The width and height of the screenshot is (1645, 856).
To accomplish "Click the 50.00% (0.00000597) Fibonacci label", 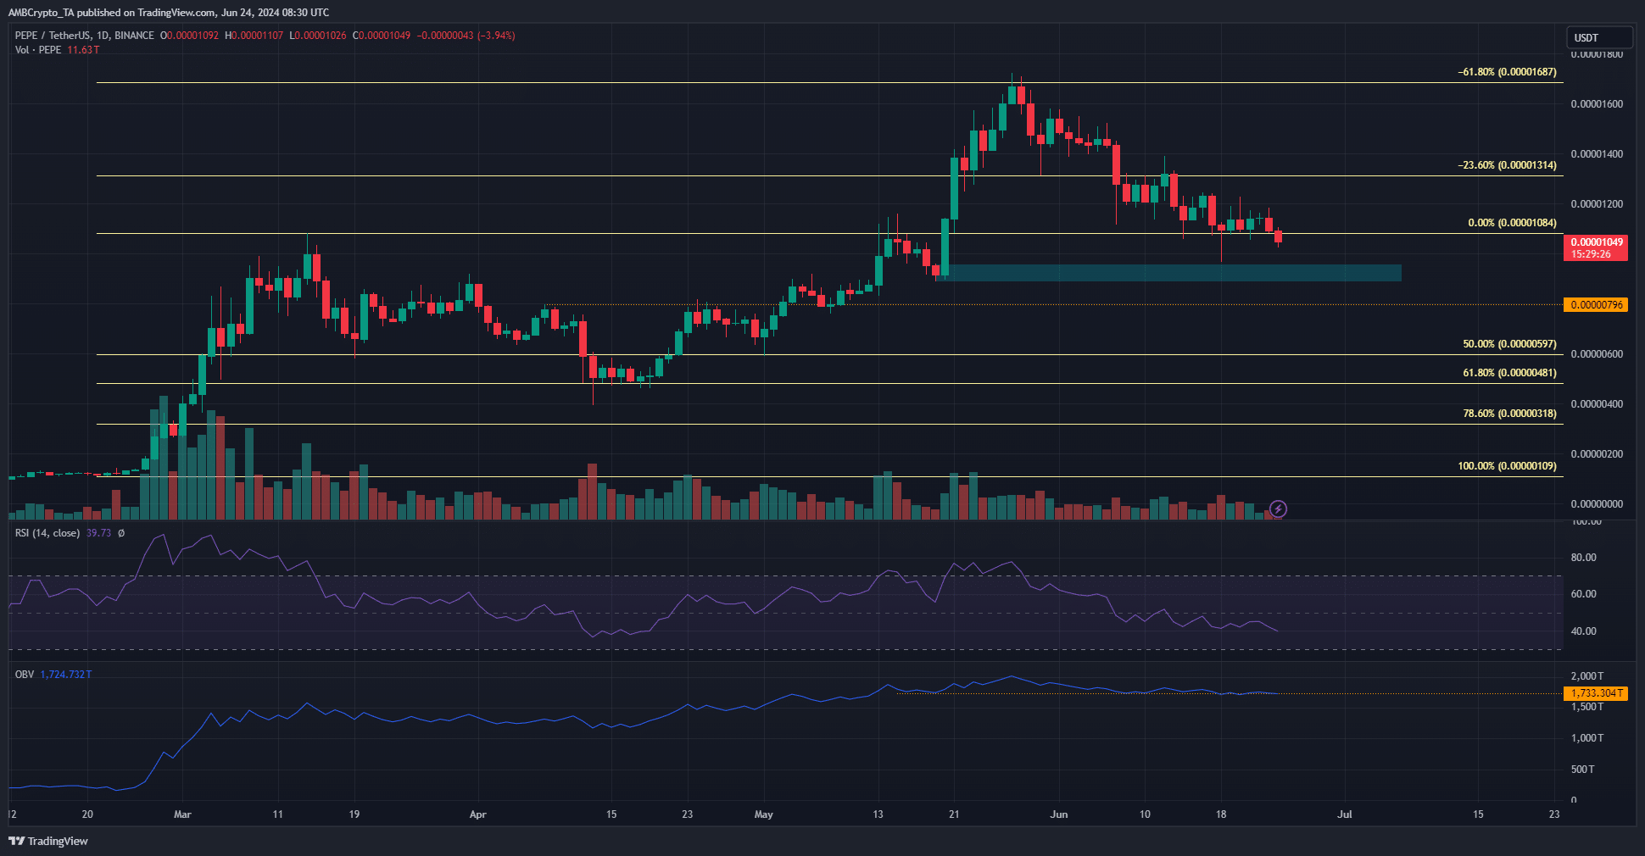I will tap(1509, 344).
